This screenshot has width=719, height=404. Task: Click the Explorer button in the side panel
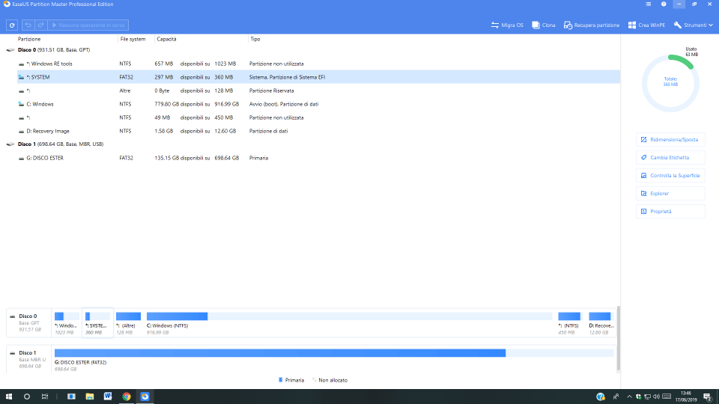coord(670,193)
